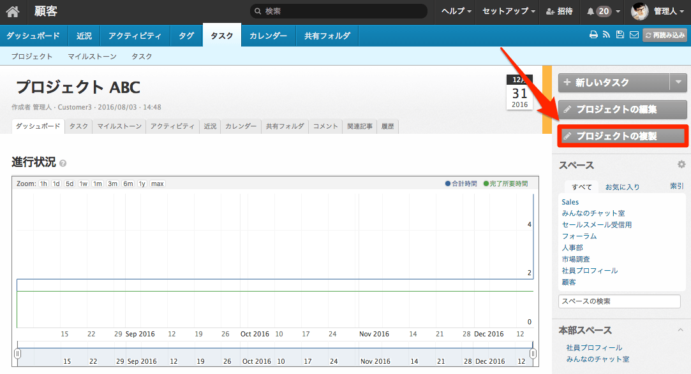
Task: Click the save floppy disk icon
Action: (620, 35)
